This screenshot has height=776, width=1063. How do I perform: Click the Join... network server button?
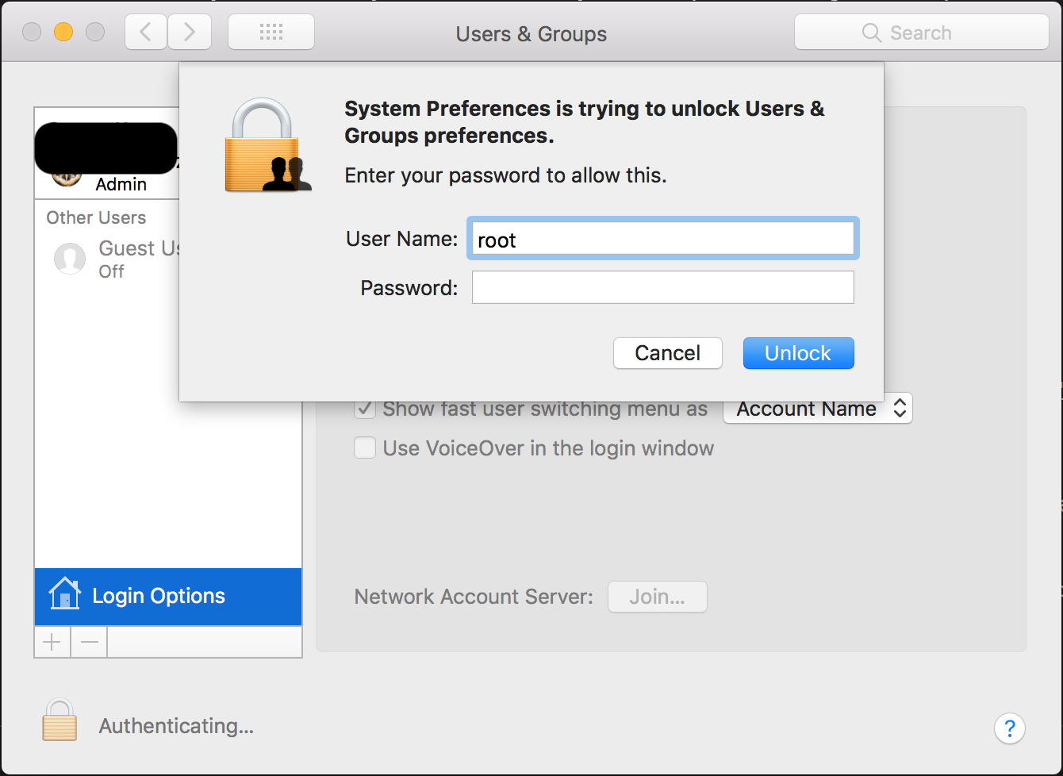pos(657,597)
